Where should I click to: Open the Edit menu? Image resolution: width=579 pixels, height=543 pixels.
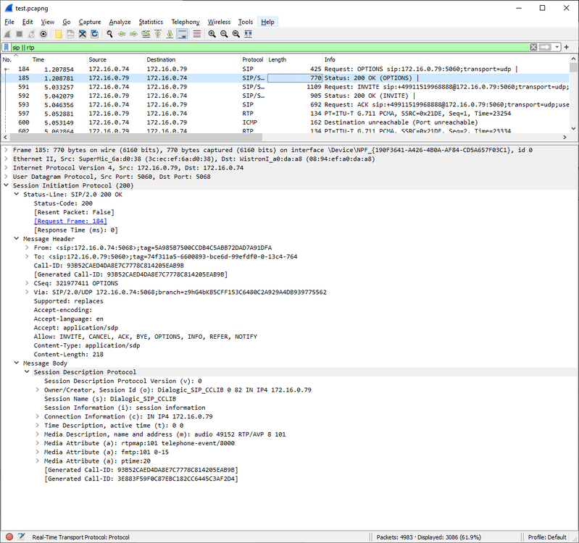point(28,22)
